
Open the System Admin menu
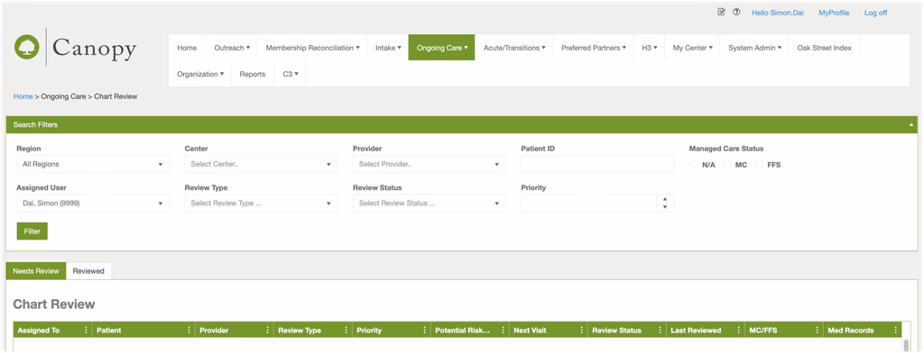pyautogui.click(x=754, y=48)
